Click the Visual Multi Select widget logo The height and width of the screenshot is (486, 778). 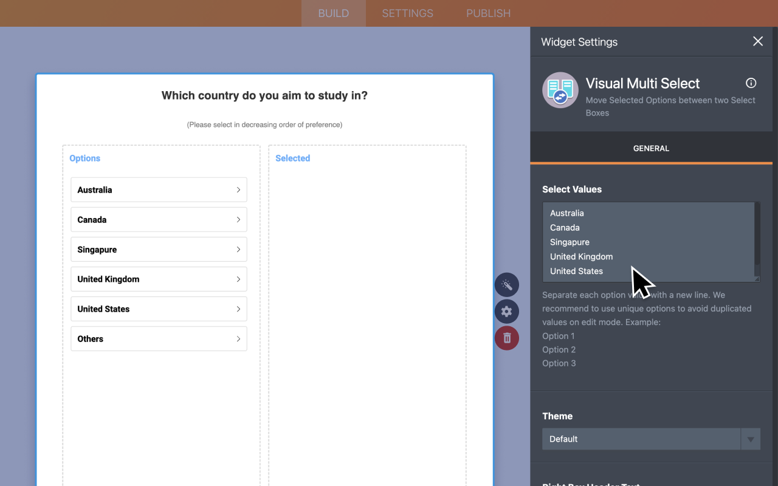pos(560,90)
